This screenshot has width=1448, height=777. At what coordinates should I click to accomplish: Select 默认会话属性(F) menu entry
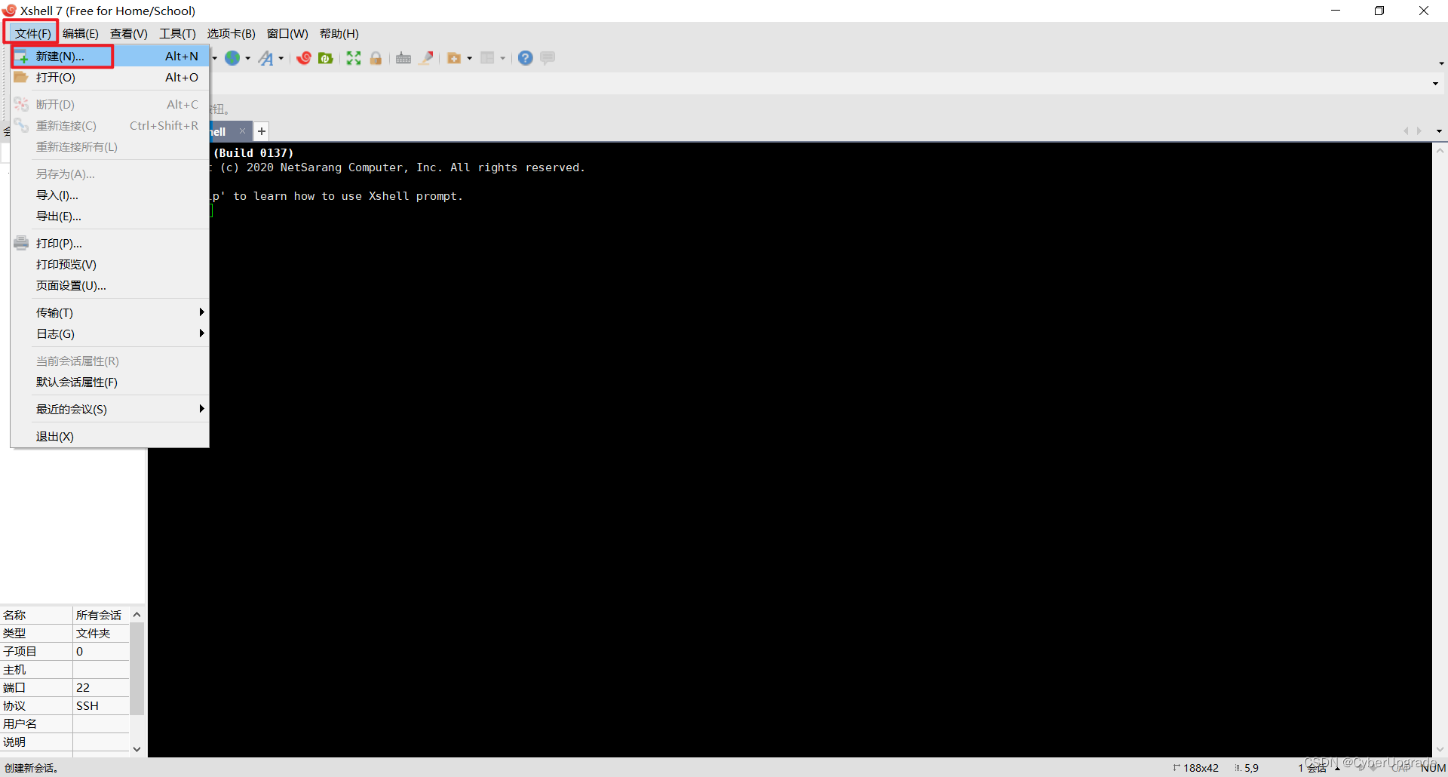(110, 382)
